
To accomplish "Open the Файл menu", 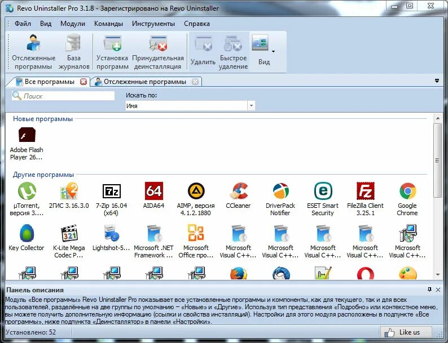I will click(x=23, y=24).
